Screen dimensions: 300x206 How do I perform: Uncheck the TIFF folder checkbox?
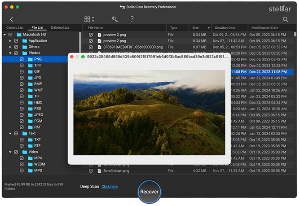(22, 65)
